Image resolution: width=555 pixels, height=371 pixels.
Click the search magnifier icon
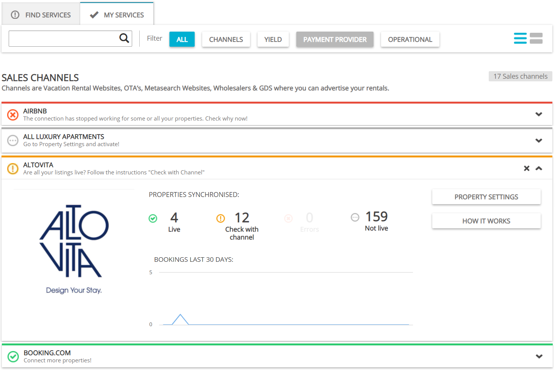124,38
